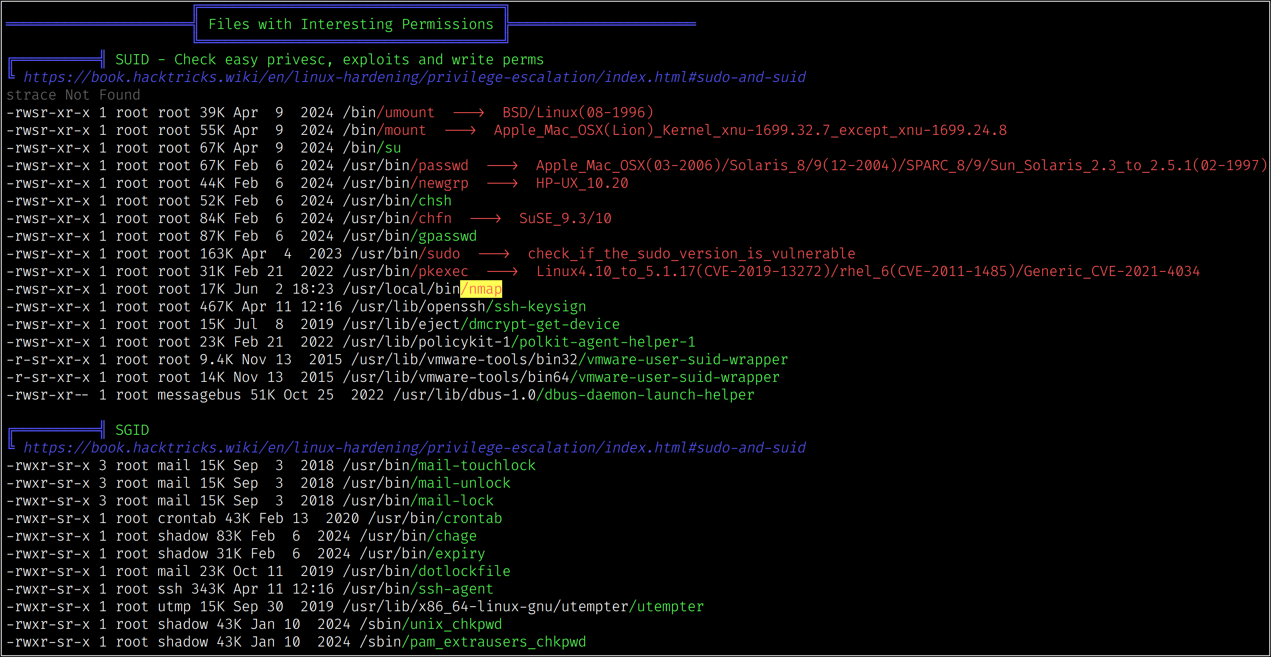Screen dimensions: 1271x657
Task: Click the 'check_if_the_sudo_version_is_vulnerable' text
Action: 691,254
